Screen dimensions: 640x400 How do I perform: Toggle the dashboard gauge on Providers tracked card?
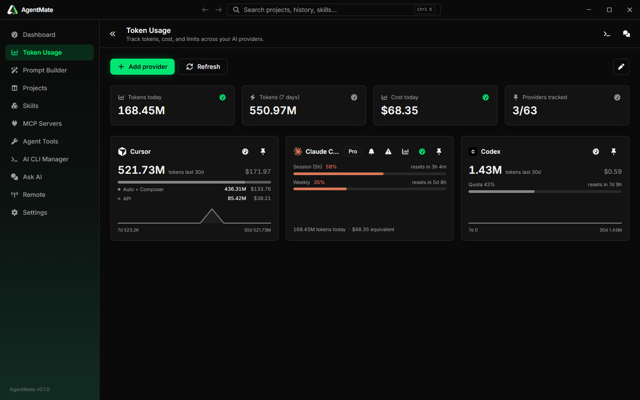[617, 97]
